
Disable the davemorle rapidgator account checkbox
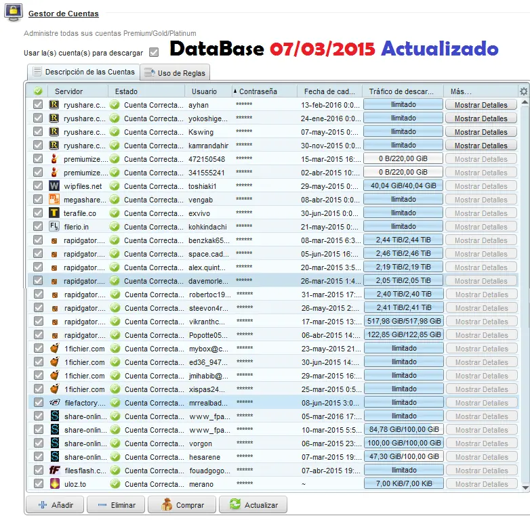tap(38, 280)
